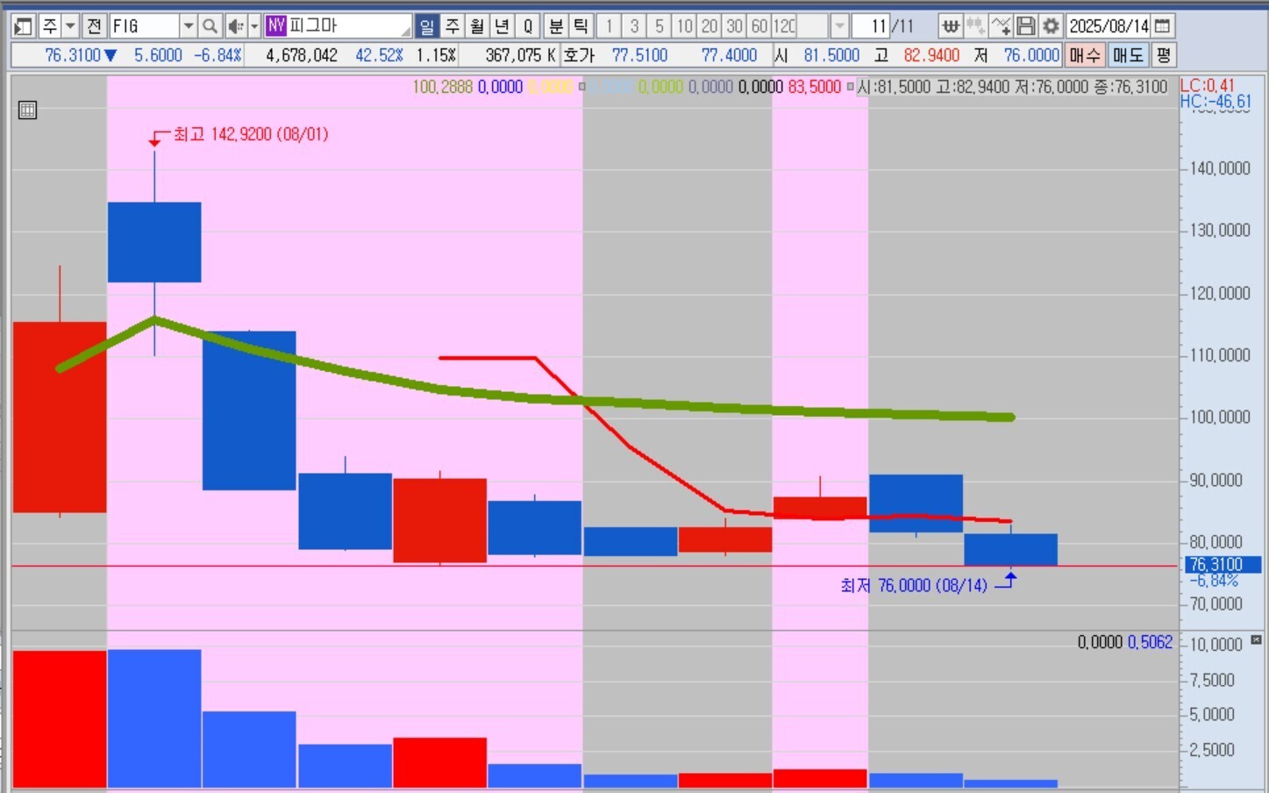Viewport: 1269px width, 793px height.
Task: Click the candlestick add-chart icon
Action: (975, 26)
